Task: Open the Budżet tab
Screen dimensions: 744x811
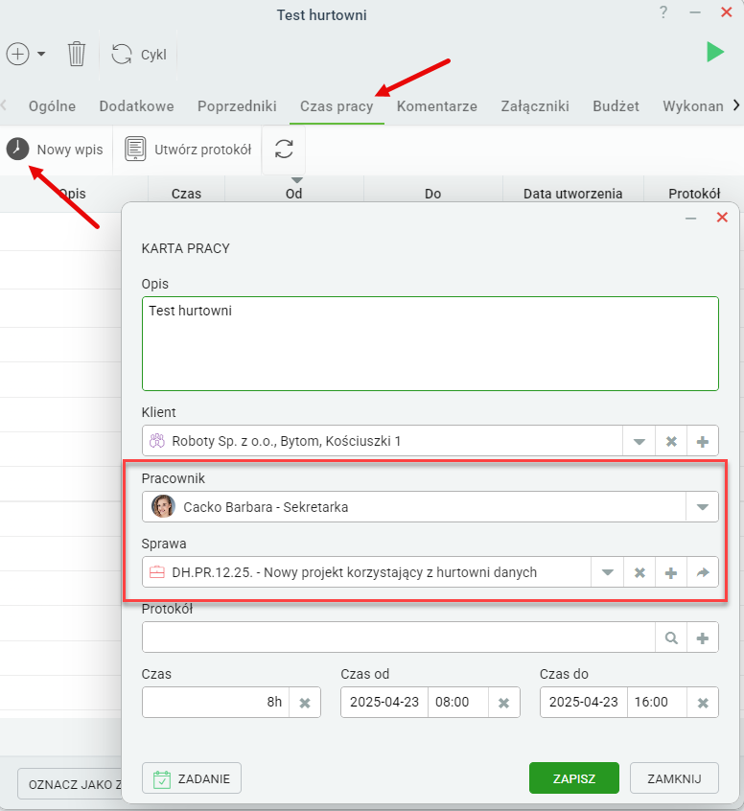Action: coord(616,106)
